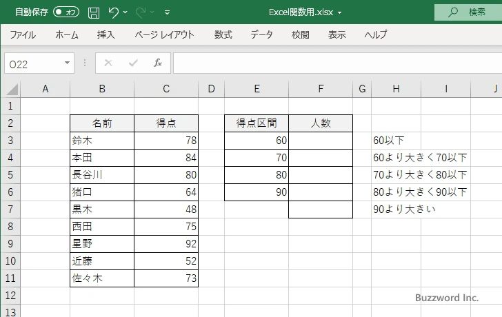Select the cell containing 星野
This screenshot has height=317, width=502.
coord(102,244)
